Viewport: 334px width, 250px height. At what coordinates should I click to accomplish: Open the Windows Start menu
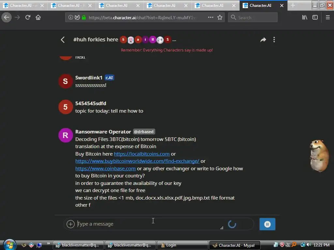pyautogui.click(x=9, y=245)
